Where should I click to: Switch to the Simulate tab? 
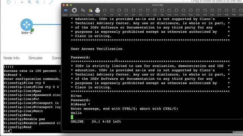coord(35,58)
